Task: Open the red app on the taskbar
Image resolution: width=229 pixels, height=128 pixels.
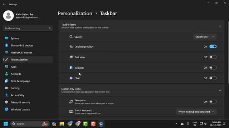Action: pos(93,124)
